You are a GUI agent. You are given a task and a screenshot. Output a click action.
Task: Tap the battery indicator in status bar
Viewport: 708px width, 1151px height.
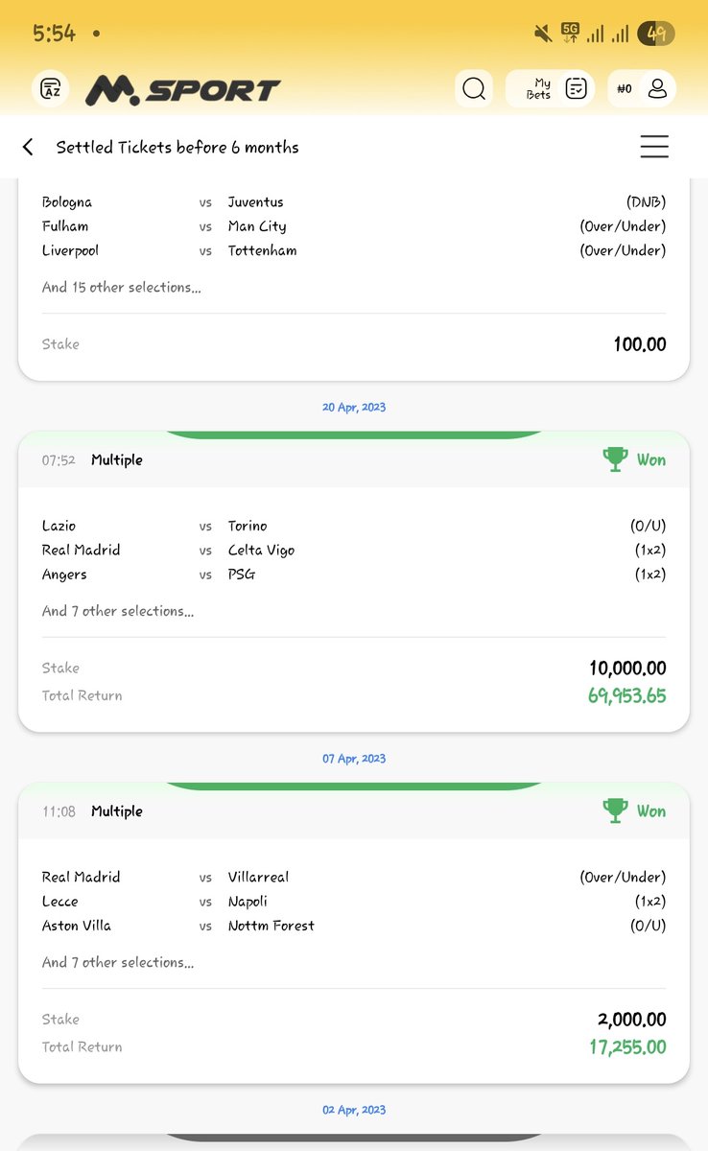pos(657,34)
